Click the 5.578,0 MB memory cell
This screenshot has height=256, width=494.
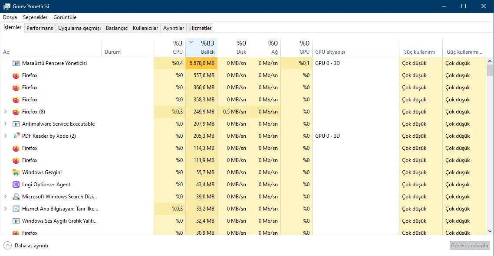[x=201, y=63]
